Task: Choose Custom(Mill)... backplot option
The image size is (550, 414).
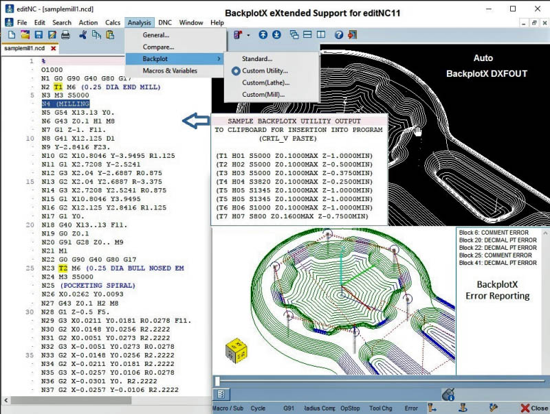Action: coord(272,95)
